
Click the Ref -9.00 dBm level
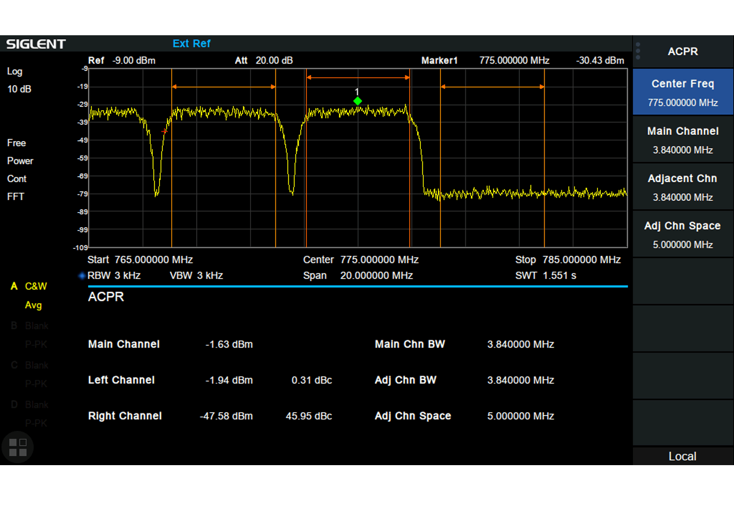(x=122, y=61)
